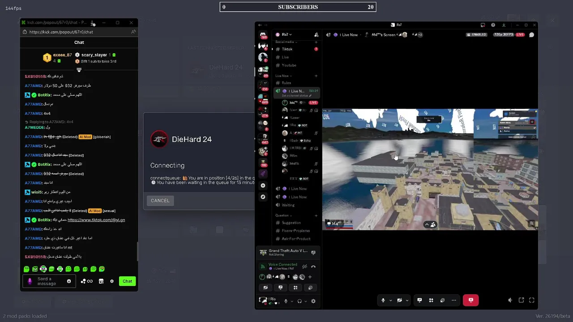This screenshot has height=322, width=573.
Task: Deafen headphones in user panel
Action: tap(299, 301)
